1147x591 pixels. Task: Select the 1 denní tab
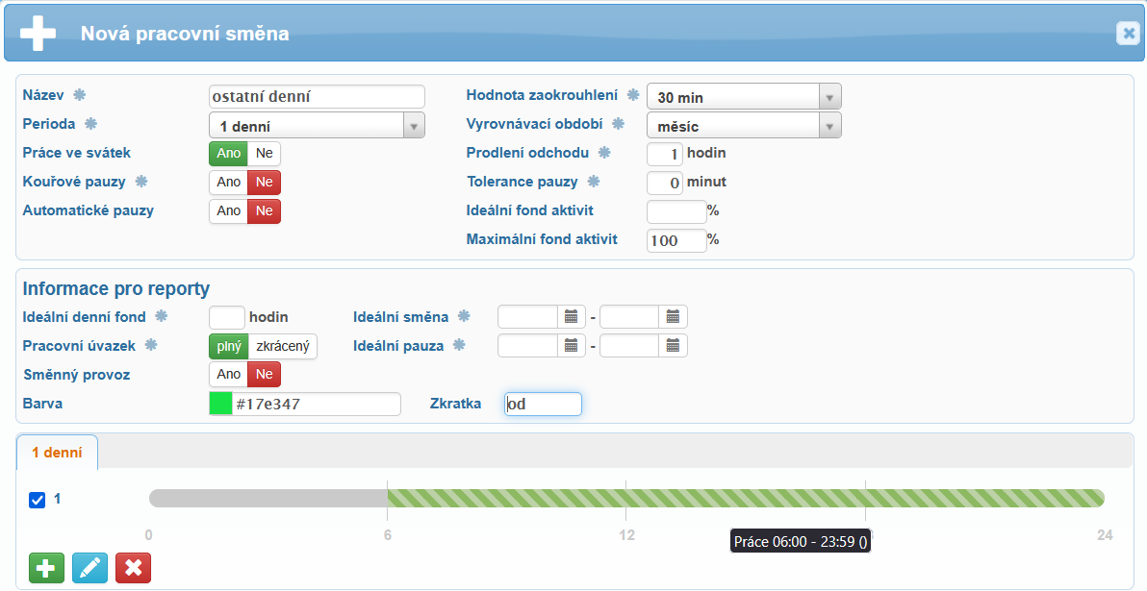click(57, 453)
